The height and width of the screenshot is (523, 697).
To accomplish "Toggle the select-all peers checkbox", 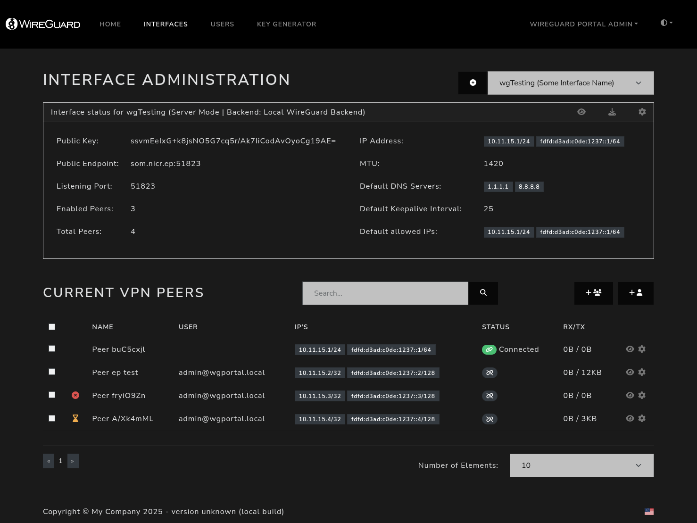I will tap(52, 327).
